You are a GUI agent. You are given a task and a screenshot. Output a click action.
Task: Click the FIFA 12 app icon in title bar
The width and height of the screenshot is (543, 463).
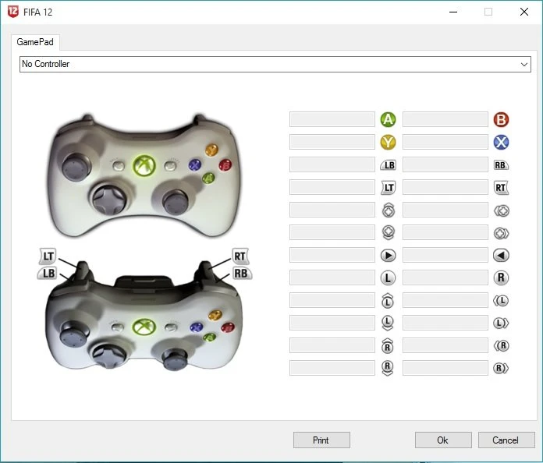(x=12, y=12)
